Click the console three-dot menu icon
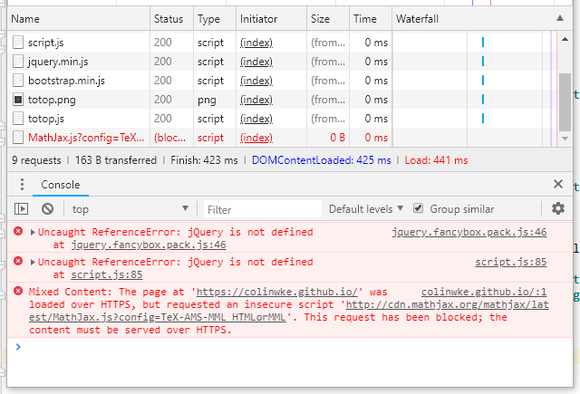Image resolution: width=580 pixels, height=394 pixels. click(21, 185)
